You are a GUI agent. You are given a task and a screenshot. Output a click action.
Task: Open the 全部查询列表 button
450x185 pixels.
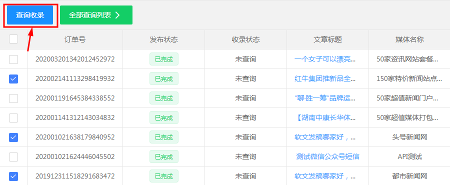pyautogui.click(x=96, y=15)
